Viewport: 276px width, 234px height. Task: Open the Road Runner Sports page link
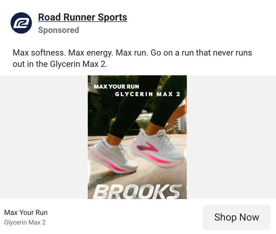pyautogui.click(x=82, y=17)
